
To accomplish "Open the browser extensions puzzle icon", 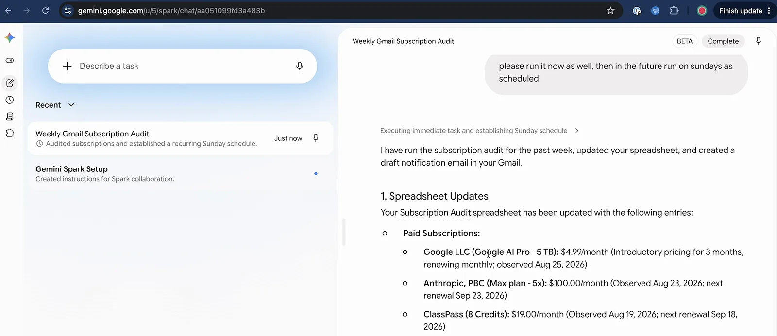I will coord(674,10).
